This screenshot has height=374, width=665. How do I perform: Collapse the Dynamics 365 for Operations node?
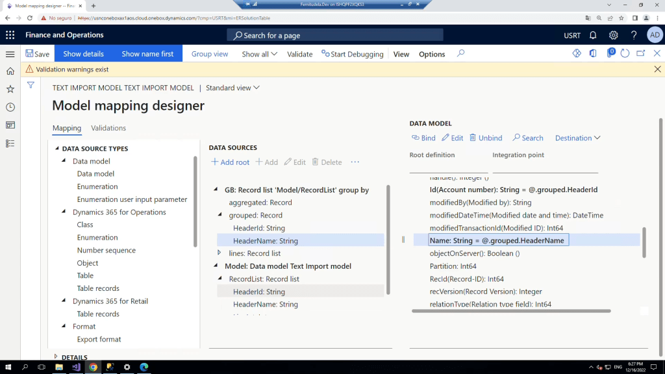point(64,212)
